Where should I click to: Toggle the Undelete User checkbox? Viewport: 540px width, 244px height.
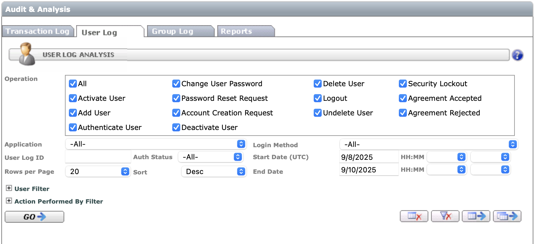pos(318,113)
